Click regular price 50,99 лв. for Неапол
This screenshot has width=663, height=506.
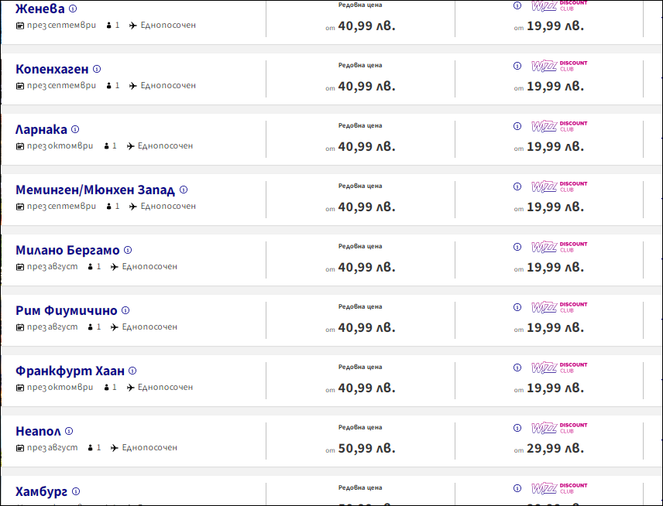point(366,448)
